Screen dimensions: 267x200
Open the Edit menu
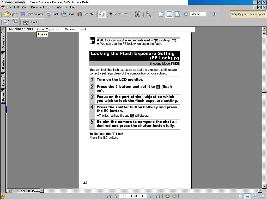click(16, 7)
